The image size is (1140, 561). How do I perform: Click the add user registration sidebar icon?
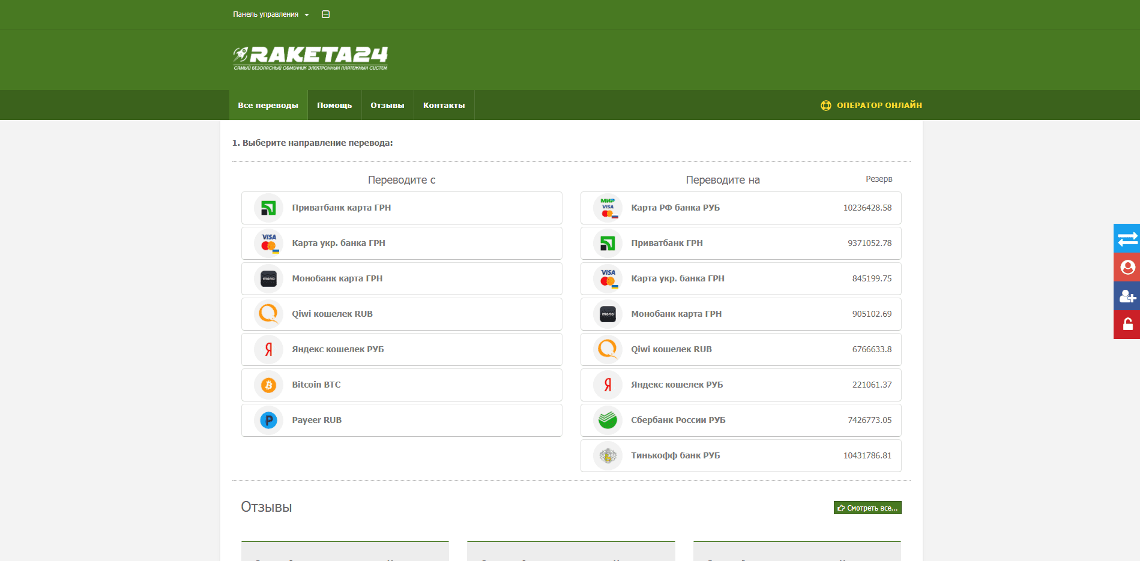pyautogui.click(x=1127, y=296)
